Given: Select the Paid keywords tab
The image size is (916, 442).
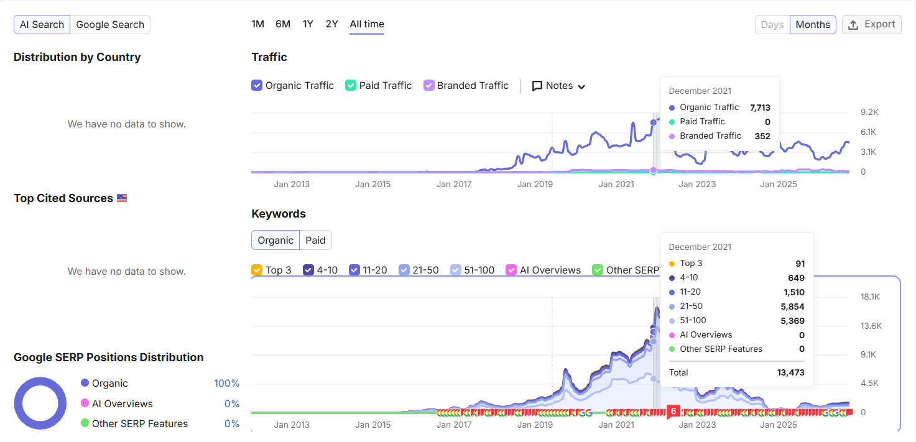Looking at the screenshot, I should coord(315,240).
